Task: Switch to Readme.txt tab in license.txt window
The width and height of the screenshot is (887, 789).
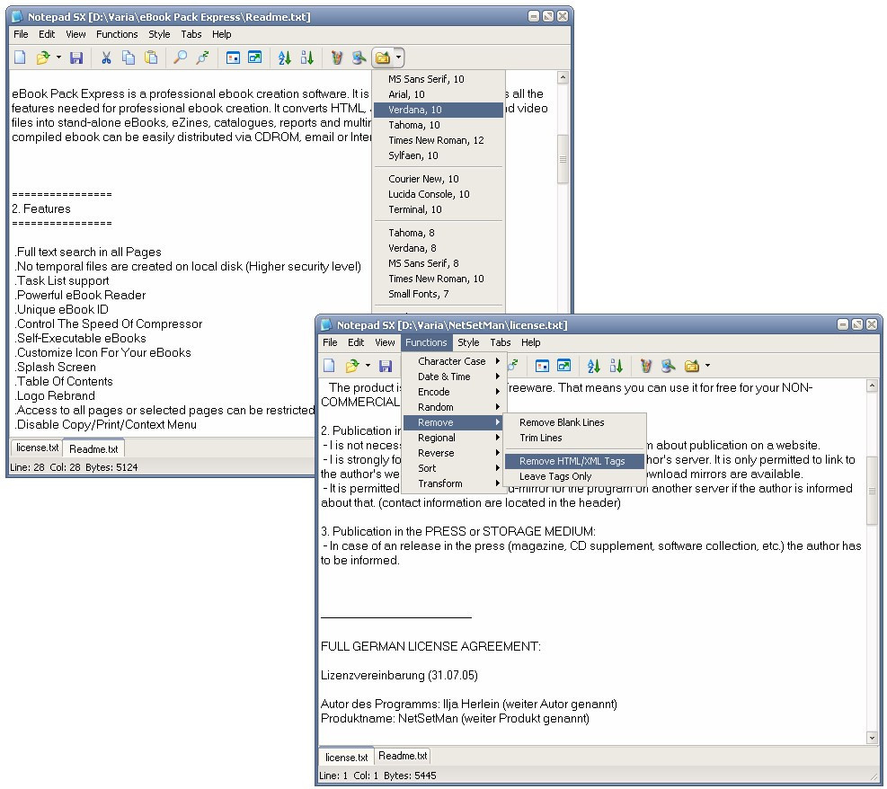Action: click(x=403, y=756)
